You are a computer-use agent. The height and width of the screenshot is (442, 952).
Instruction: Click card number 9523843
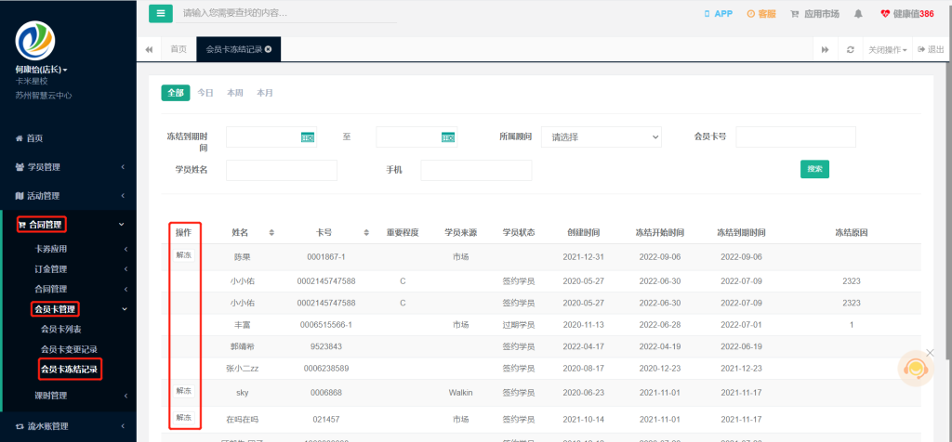click(x=326, y=346)
